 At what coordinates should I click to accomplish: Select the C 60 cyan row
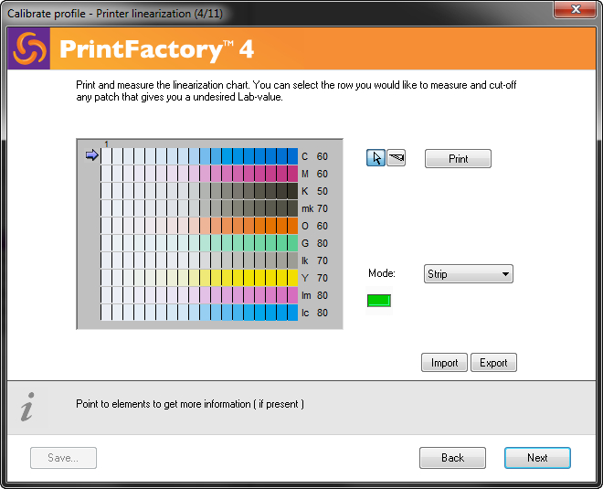pyautogui.click(x=199, y=156)
